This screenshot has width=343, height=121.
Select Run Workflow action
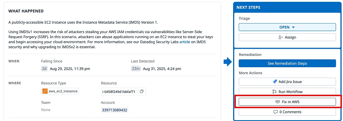coord(287,92)
